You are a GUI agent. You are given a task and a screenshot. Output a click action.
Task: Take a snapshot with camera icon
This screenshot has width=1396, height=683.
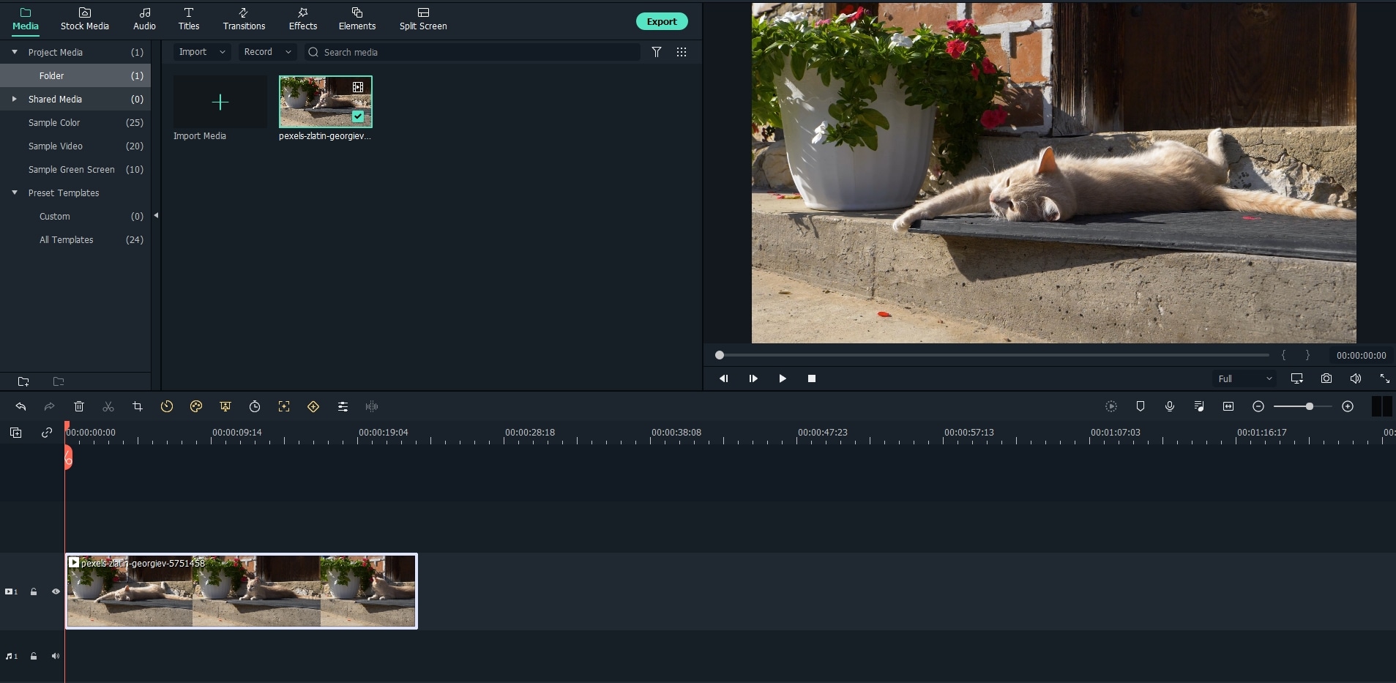point(1326,378)
